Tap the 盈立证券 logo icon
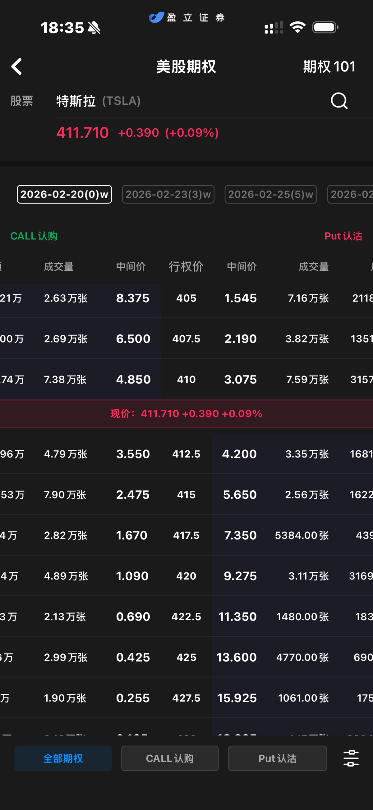373x810 pixels. tap(156, 17)
